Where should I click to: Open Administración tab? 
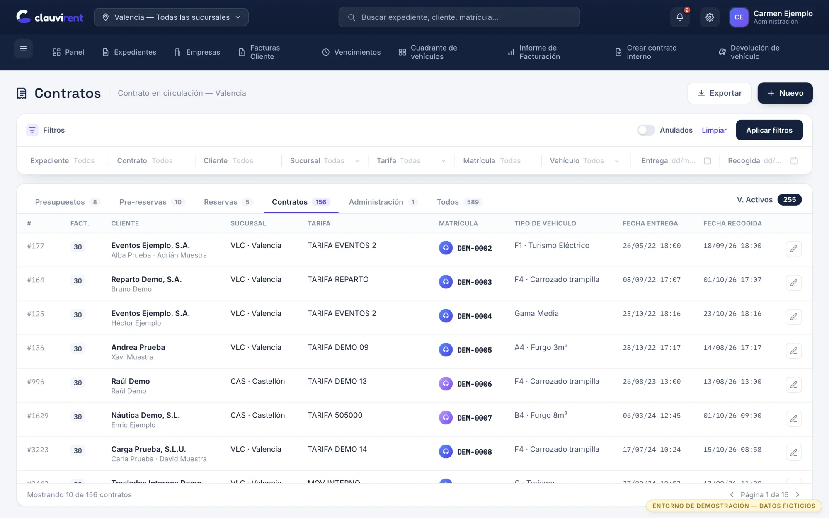pyautogui.click(x=383, y=202)
